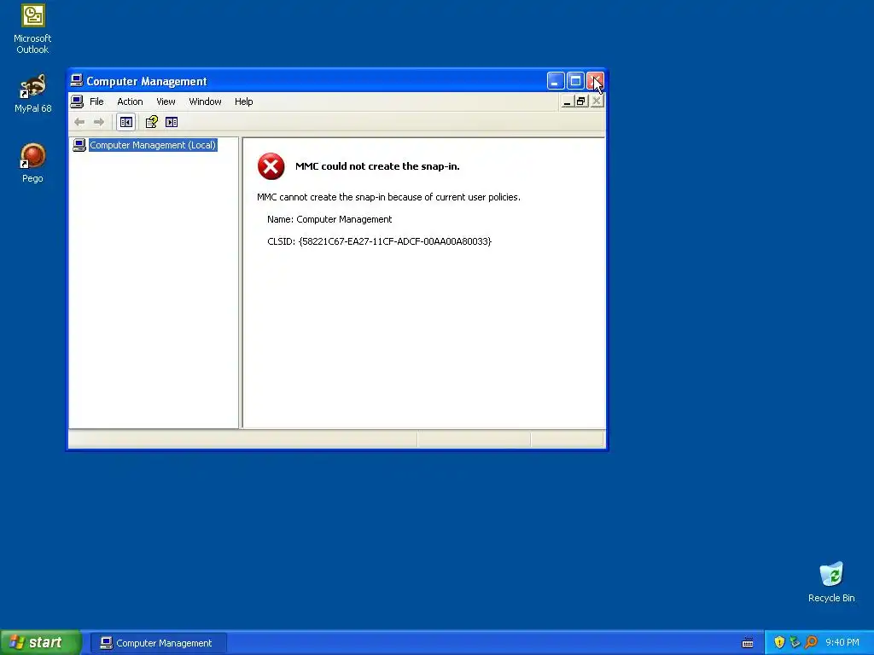Open the Action menu
Viewport: 874px width, 655px height.
(x=130, y=101)
